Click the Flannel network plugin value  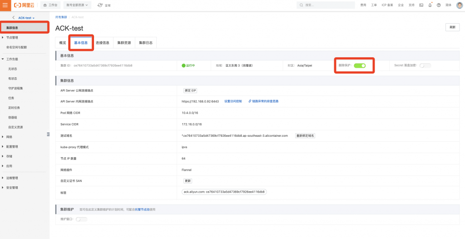pos(187,170)
